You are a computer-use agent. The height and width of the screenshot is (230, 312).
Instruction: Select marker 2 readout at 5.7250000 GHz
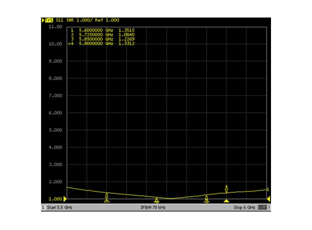(102, 34)
